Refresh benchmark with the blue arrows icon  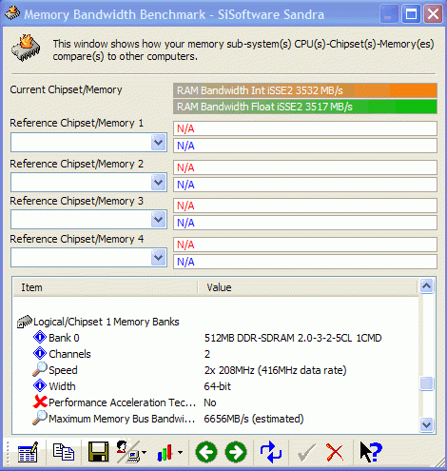271,452
